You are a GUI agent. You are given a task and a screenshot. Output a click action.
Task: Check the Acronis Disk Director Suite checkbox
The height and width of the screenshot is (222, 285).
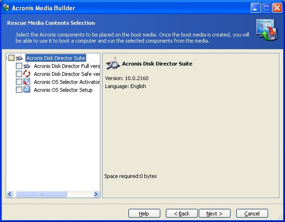click(x=11, y=58)
